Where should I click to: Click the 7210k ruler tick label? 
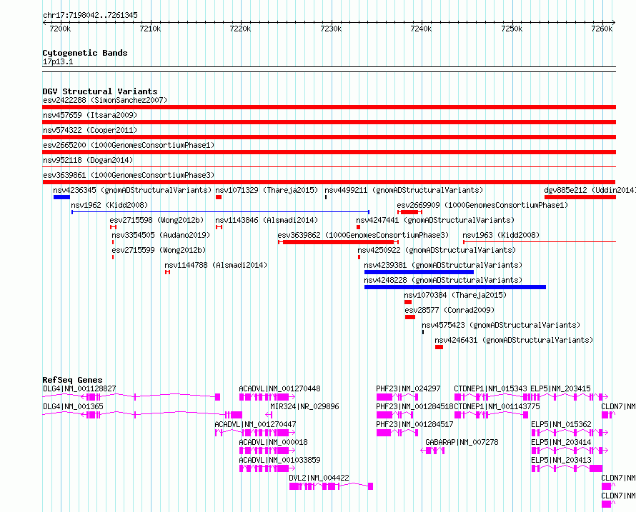150,29
